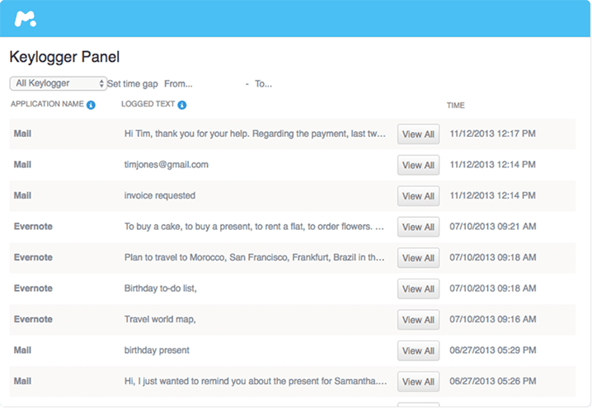Click the From... date field

coord(178,84)
